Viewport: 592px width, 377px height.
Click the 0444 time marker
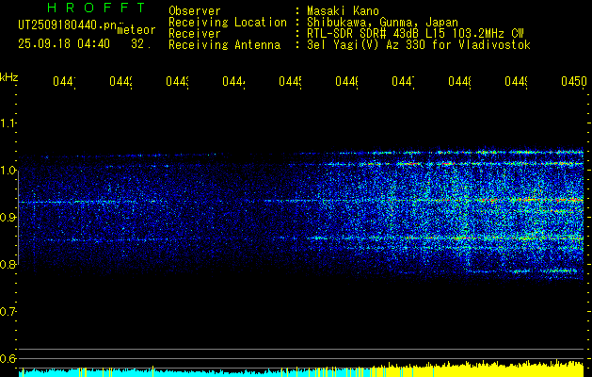click(233, 82)
